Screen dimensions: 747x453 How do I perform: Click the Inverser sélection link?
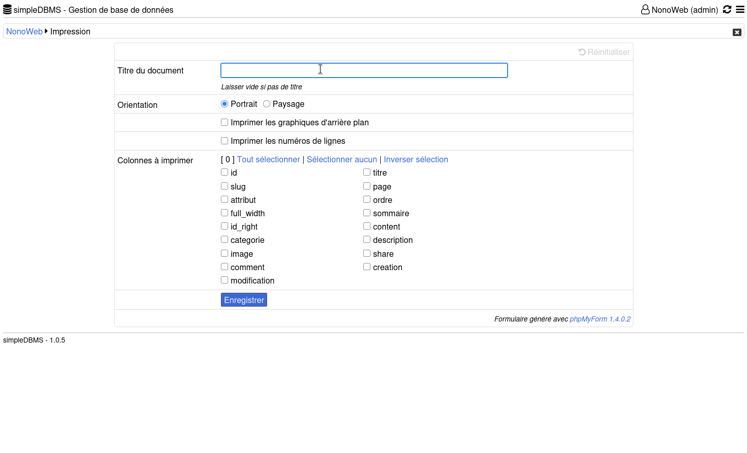[x=416, y=159]
